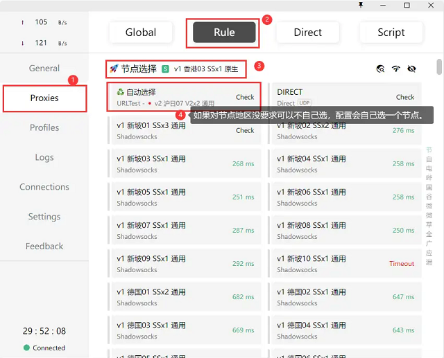Jump to group 谷 in side index
This screenshot has height=358, width=444.
(x=429, y=197)
